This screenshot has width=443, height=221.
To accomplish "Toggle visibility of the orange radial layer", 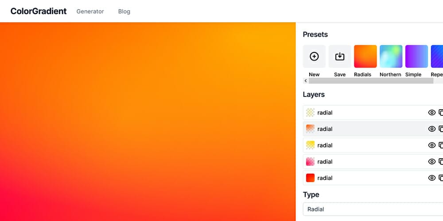I will 432,129.
